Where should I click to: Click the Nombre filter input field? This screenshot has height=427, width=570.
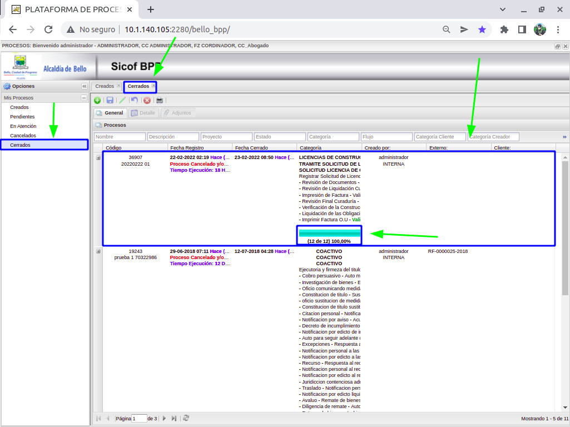click(x=120, y=137)
